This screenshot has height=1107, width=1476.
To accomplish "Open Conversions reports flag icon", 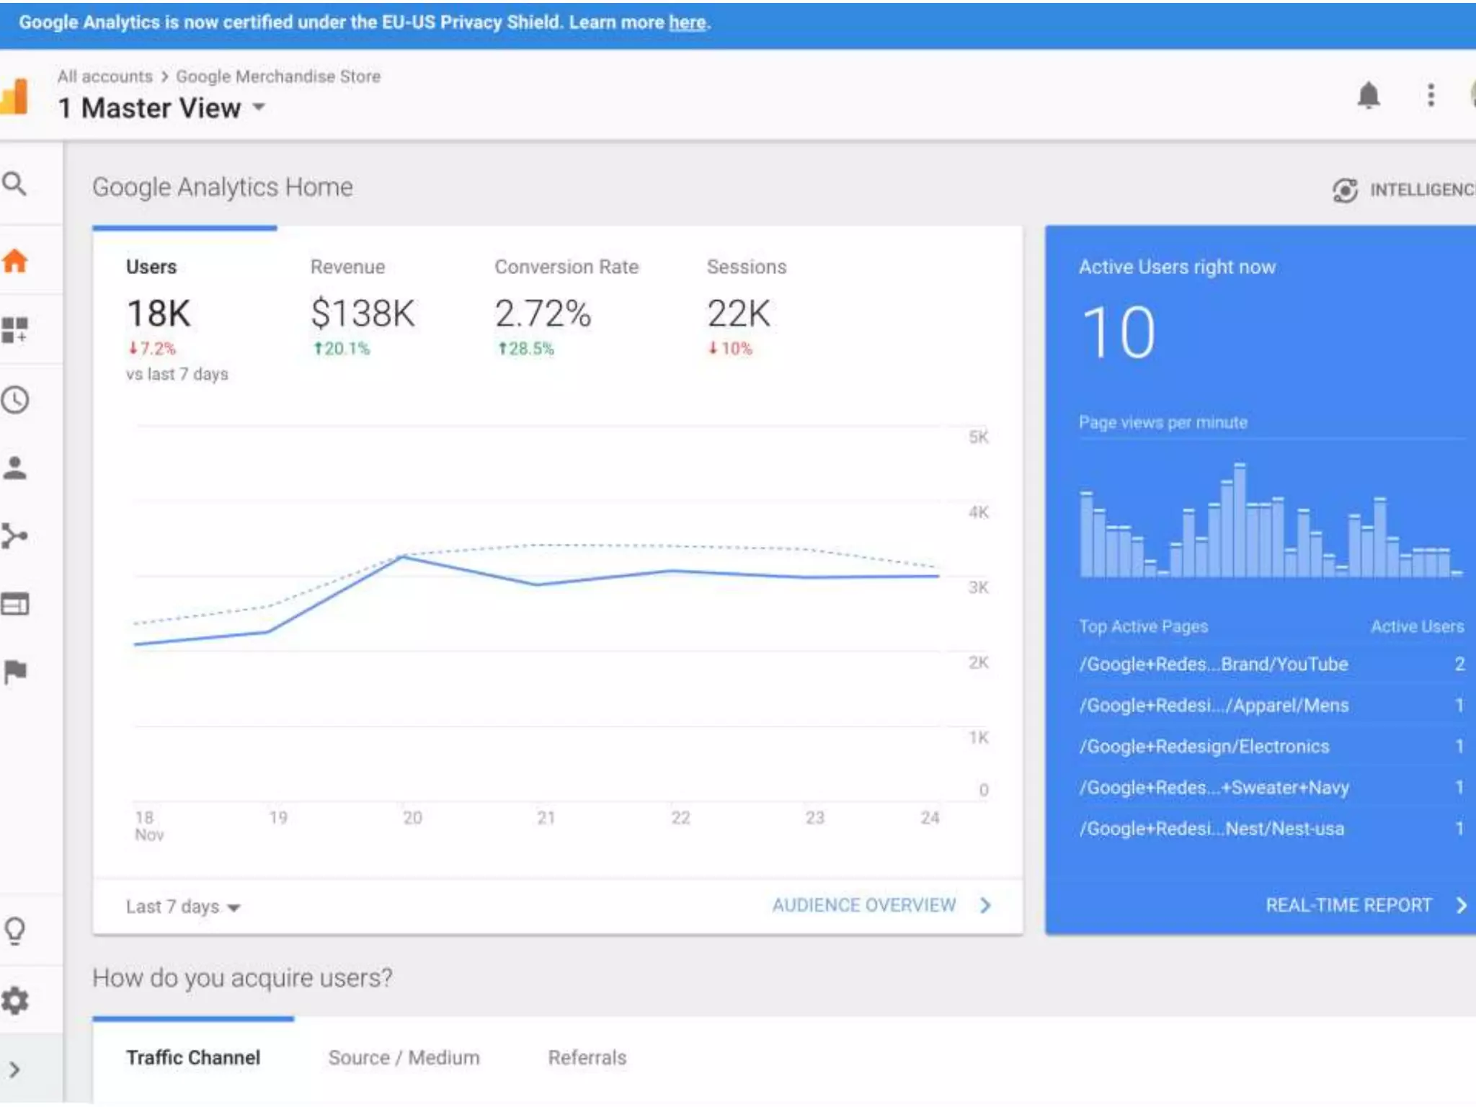I will (14, 672).
